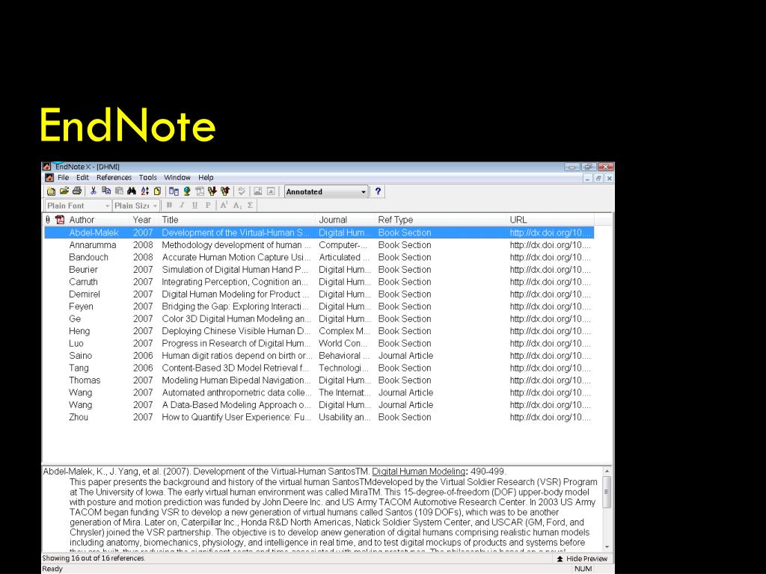The width and height of the screenshot is (766, 574).
Task: Click the Sigma symbol font button
Action: tap(250, 206)
